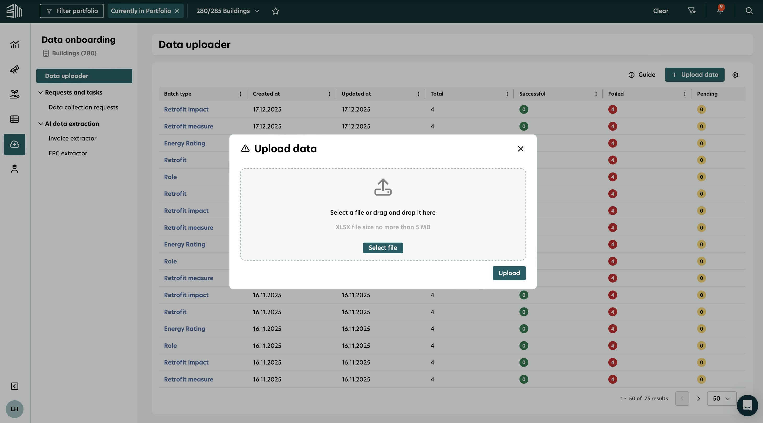This screenshot has width=763, height=423.
Task: Open the analytics chart view from sidebar
Action: pos(14,44)
